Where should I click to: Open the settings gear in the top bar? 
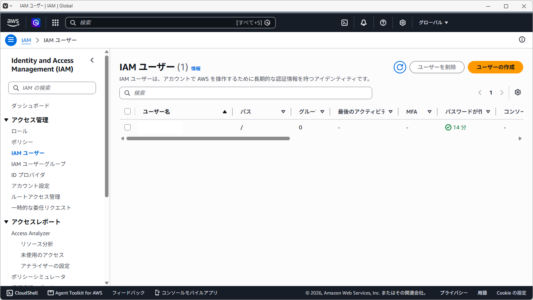click(403, 23)
